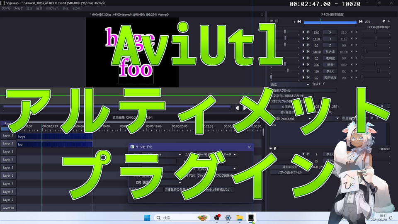
Task: Increase left 拡大率 value with right arrow
Action: (x=308, y=51)
